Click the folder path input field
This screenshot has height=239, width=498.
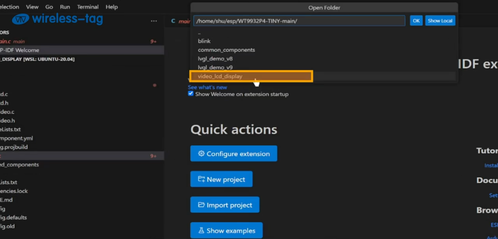[x=299, y=21]
